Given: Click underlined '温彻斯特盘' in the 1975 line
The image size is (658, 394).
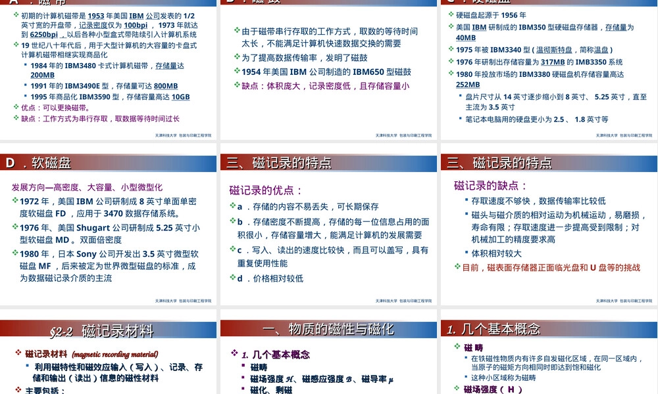Looking at the screenshot, I should [x=554, y=50].
